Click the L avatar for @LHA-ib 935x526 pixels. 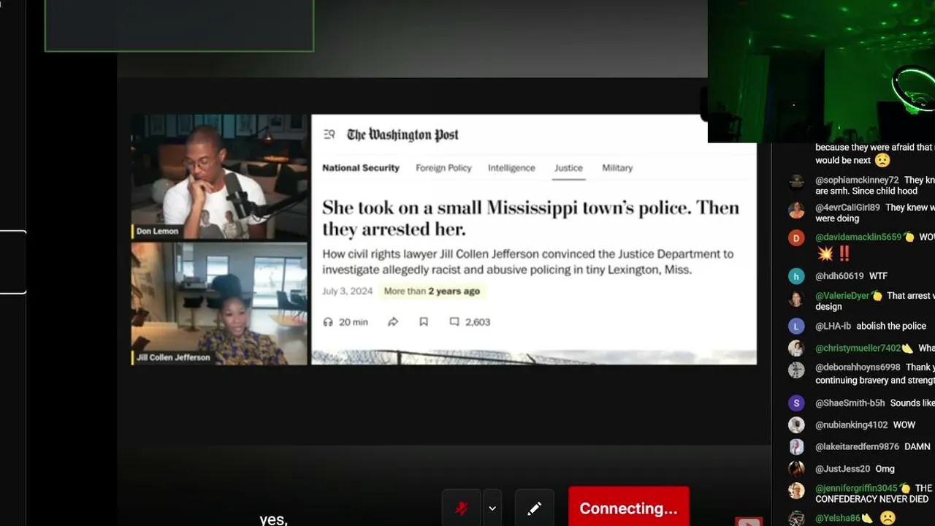(796, 327)
